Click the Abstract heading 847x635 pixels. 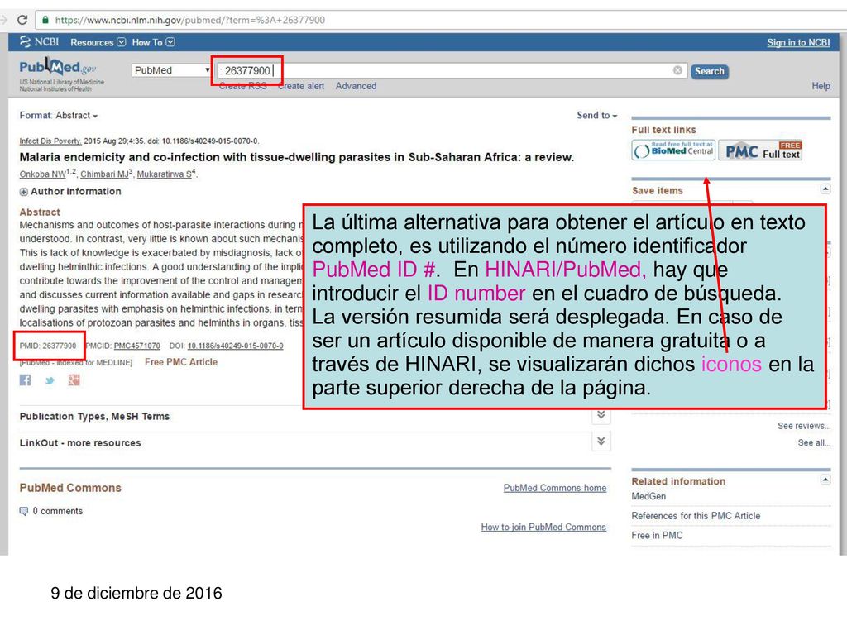[x=40, y=212]
